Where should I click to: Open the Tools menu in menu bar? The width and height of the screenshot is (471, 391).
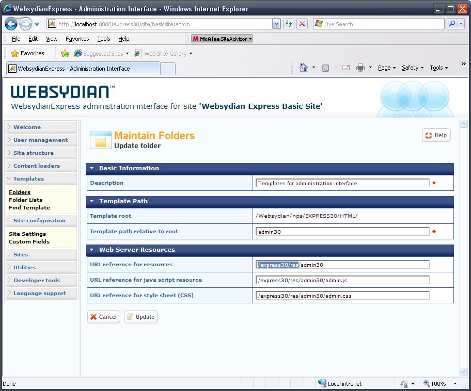click(104, 39)
